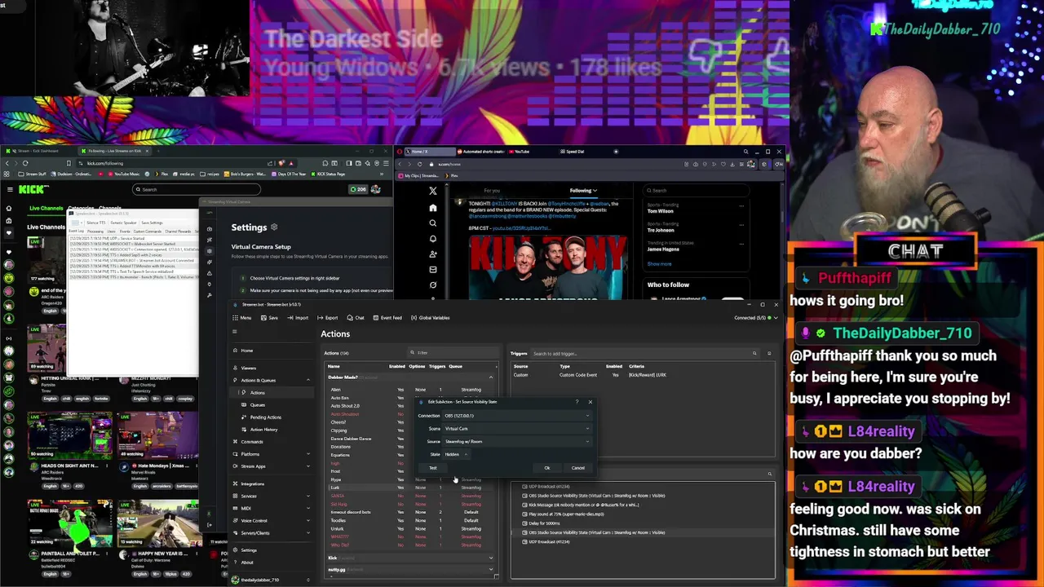Expand MIDI section in sidebar

pos(271,509)
